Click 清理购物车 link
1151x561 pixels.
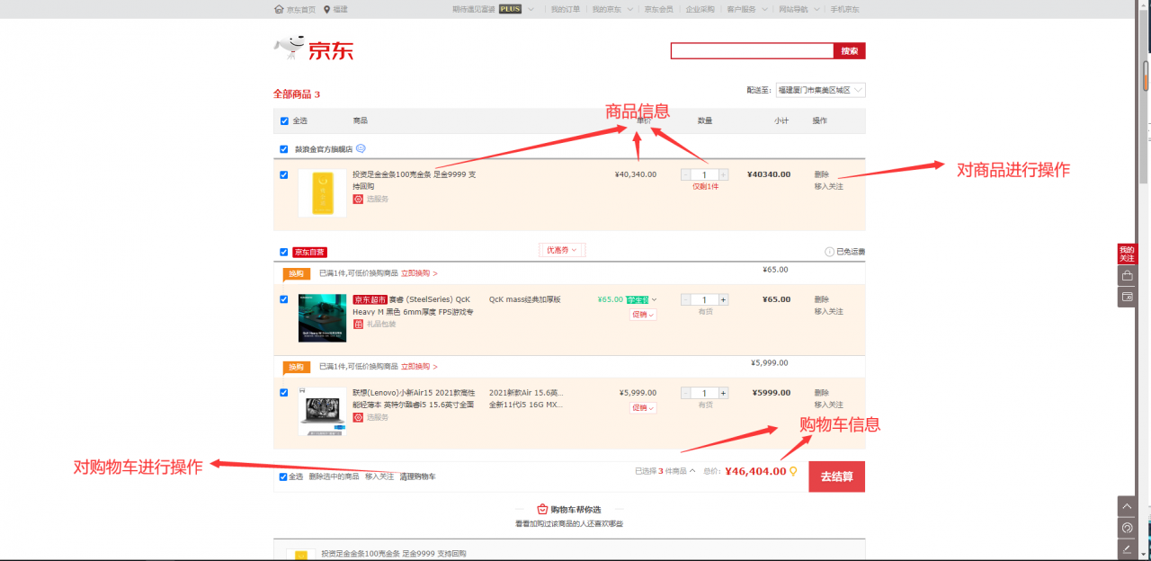pos(418,476)
